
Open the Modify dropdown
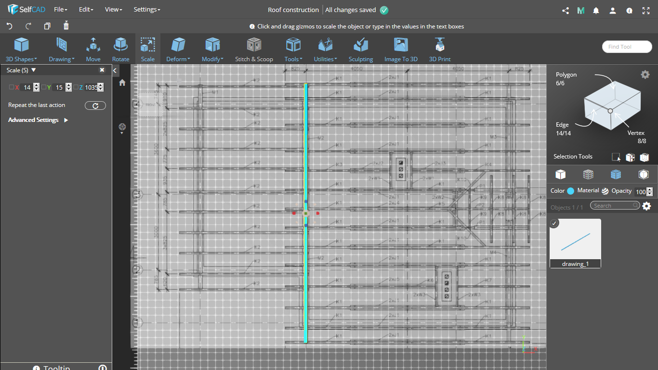(212, 50)
